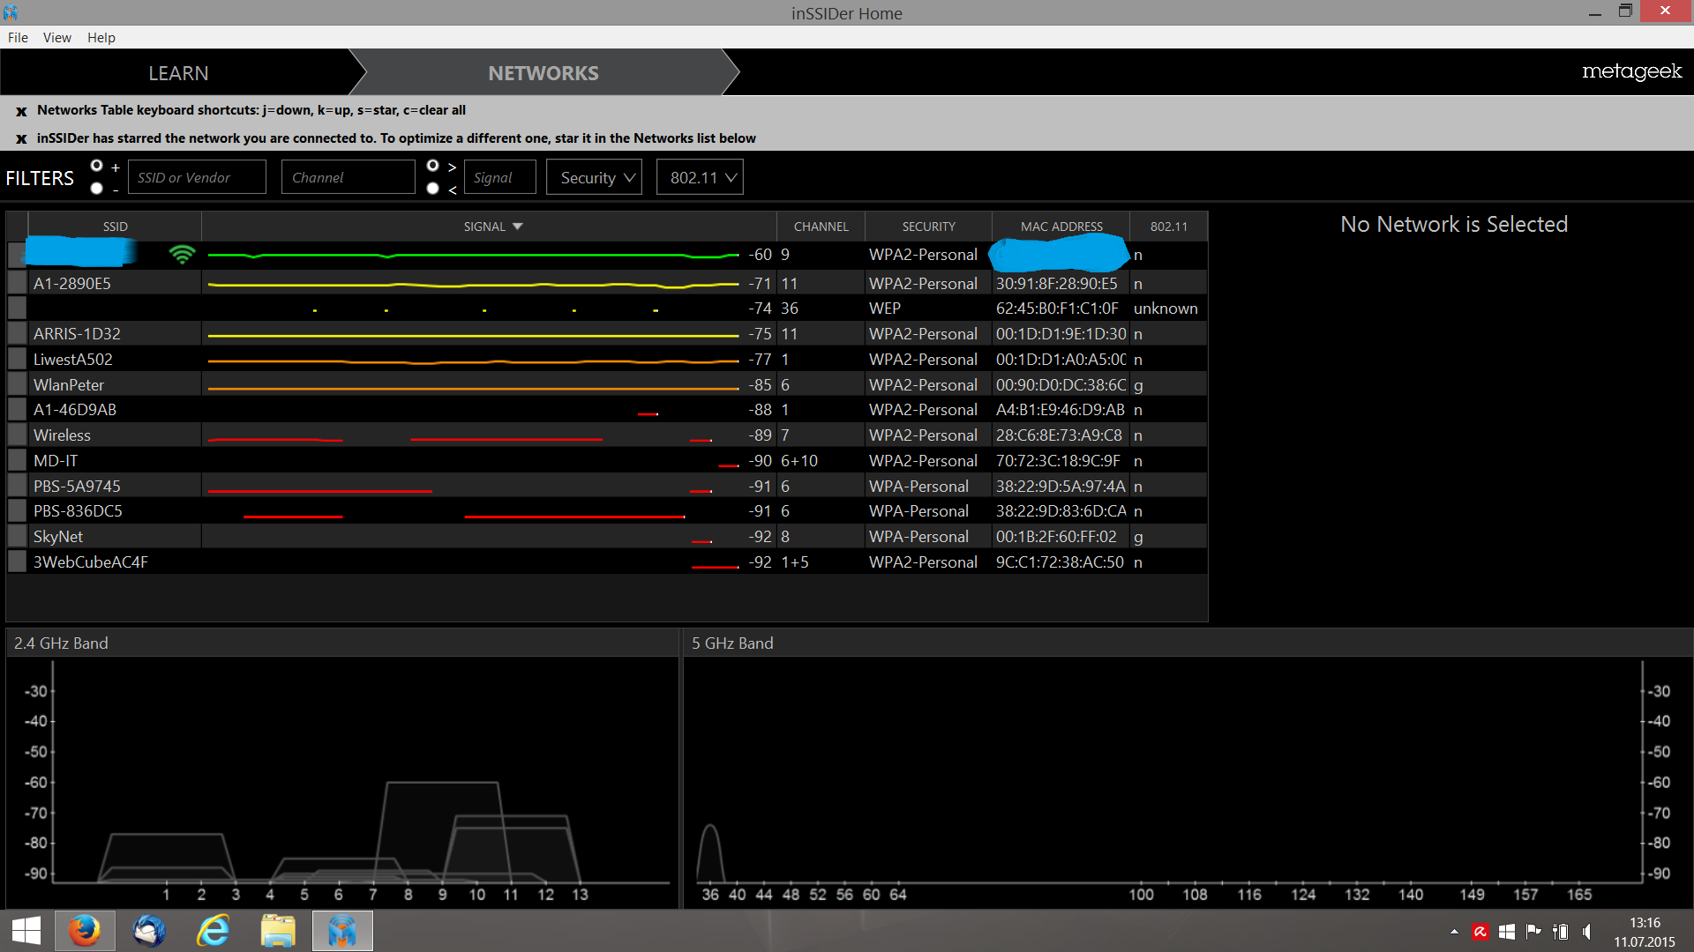Screen dimensions: 1694x952
Task: Click the 5 GHz Band panel title
Action: coord(732,643)
